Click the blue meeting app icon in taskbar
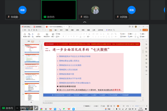Image resolution: width=167 pixels, height=111 pixels. tap(74, 109)
